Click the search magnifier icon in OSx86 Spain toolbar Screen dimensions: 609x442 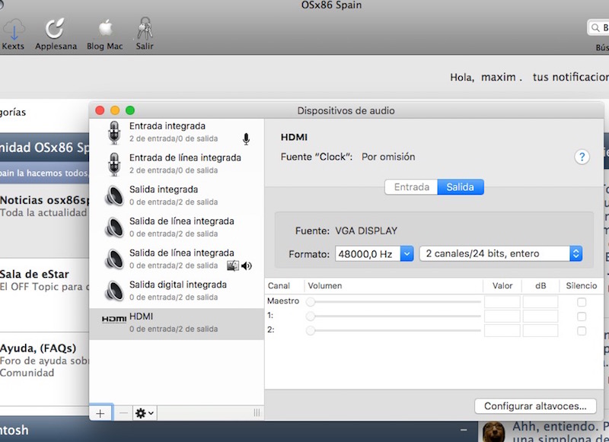(x=595, y=27)
